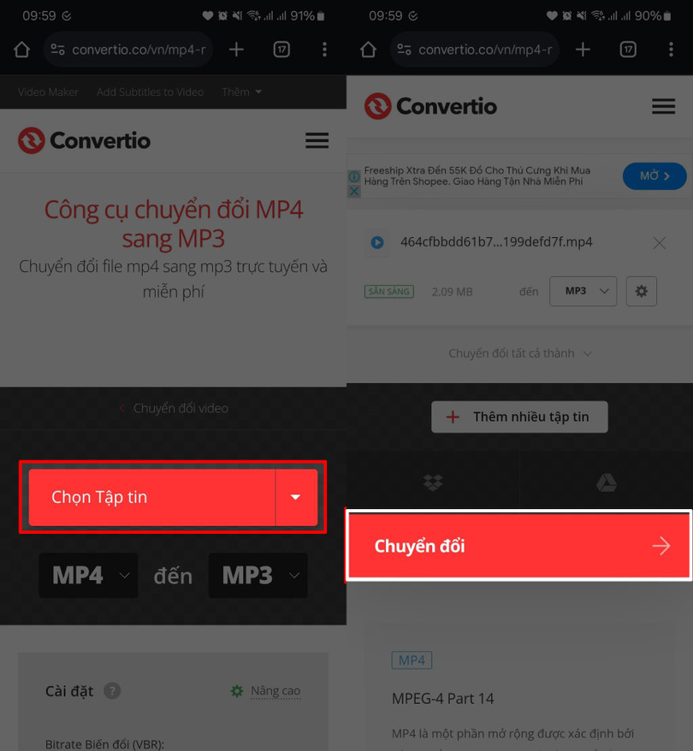Open the hamburger menu on the left Convertio page
This screenshot has width=693, height=751.
pyautogui.click(x=317, y=140)
